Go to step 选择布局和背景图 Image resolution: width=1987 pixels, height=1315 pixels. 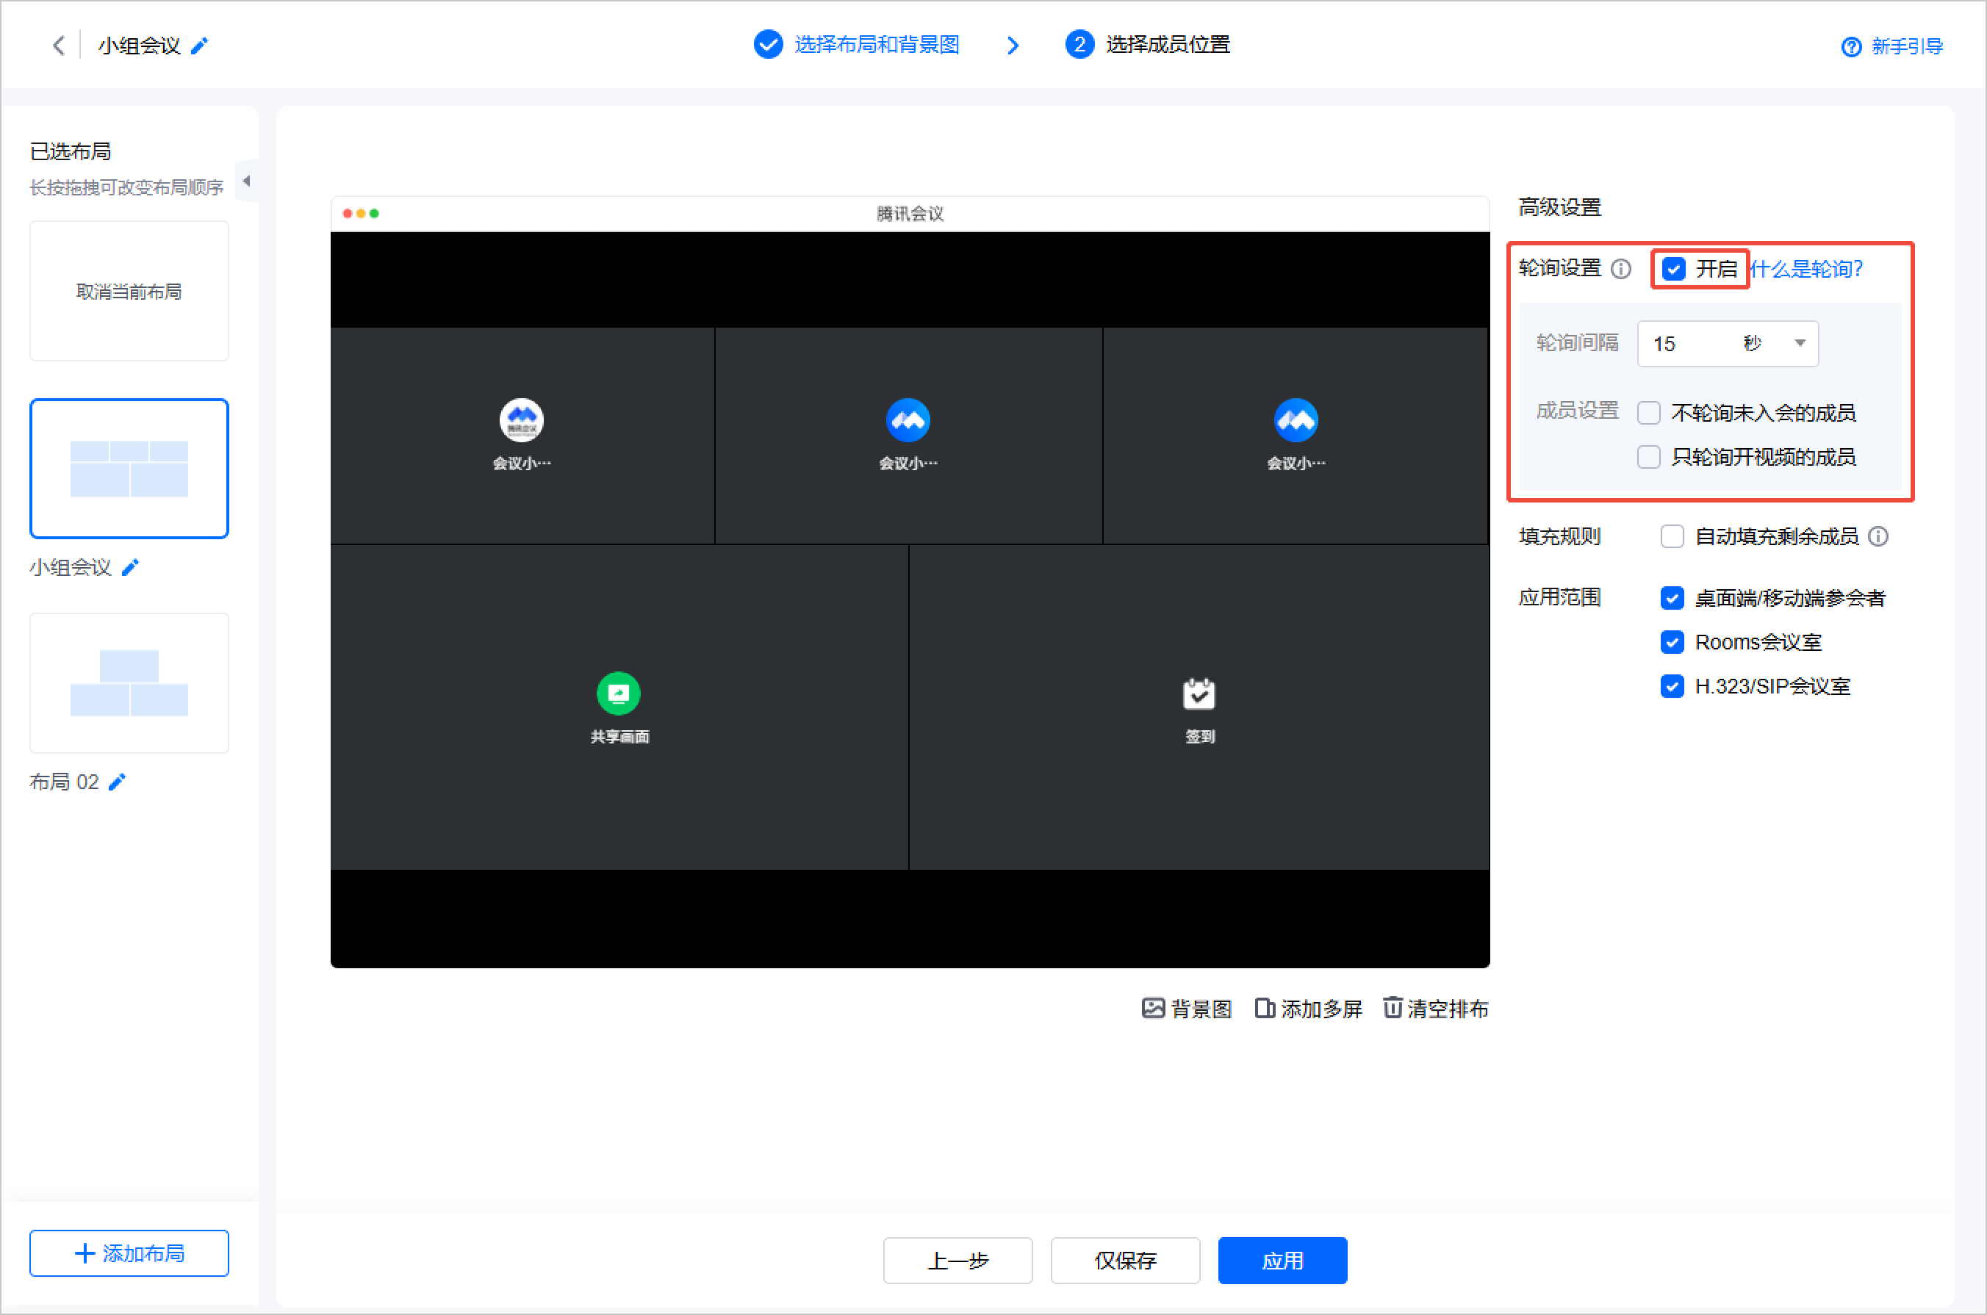coord(856,45)
